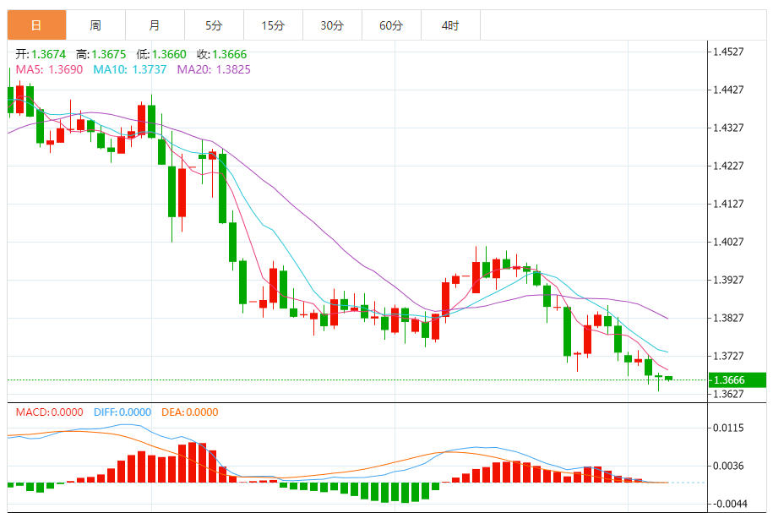Switch to the 月 monthly tab
The width and height of the screenshot is (773, 513).
(x=155, y=25)
